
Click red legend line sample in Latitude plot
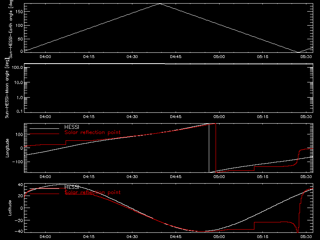[x=44, y=194]
